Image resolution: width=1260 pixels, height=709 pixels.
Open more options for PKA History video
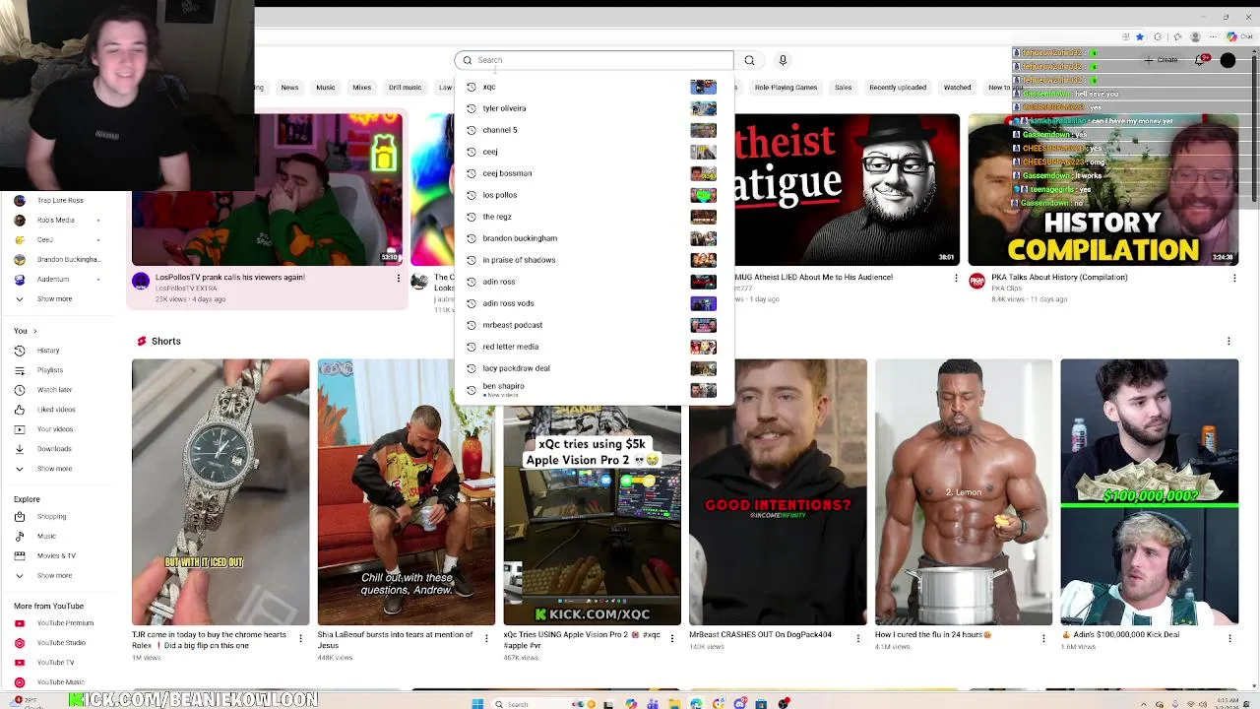1234,279
